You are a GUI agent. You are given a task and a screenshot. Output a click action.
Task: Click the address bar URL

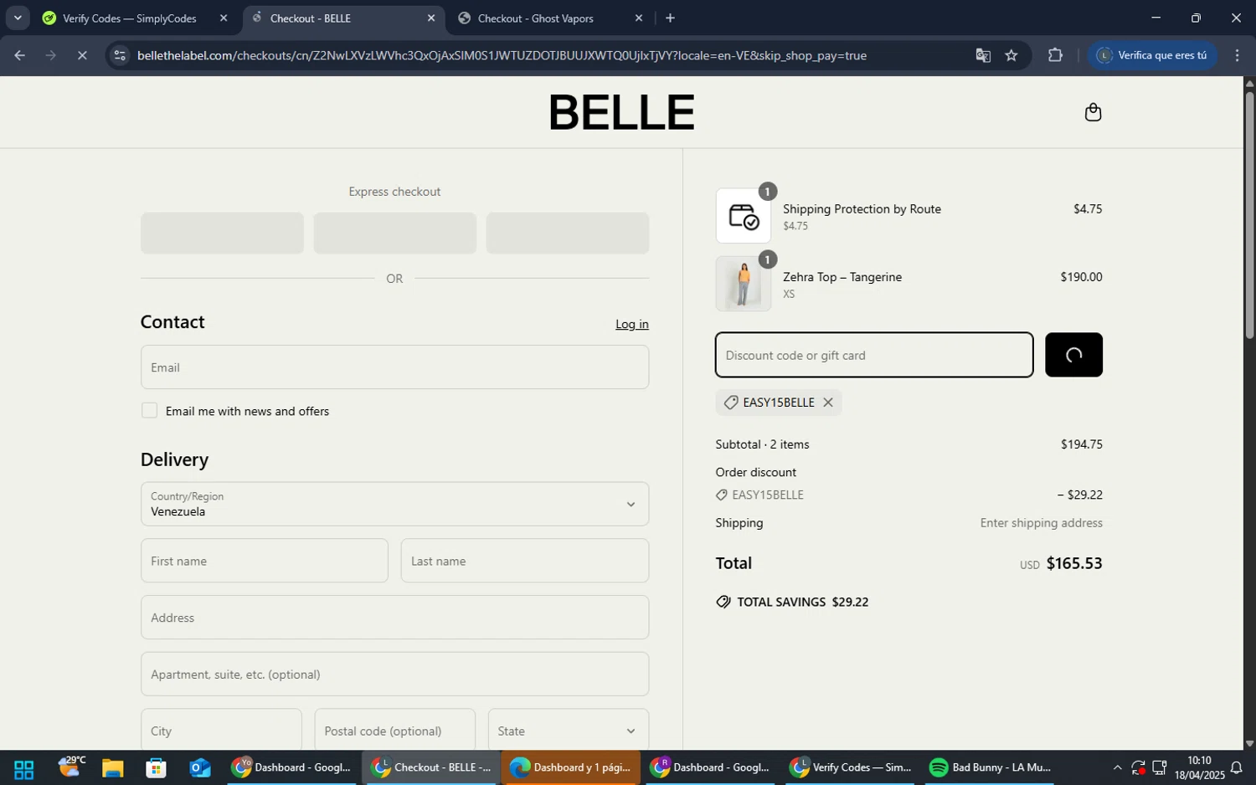[x=502, y=55]
